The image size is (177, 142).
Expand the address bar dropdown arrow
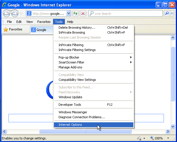68,14
